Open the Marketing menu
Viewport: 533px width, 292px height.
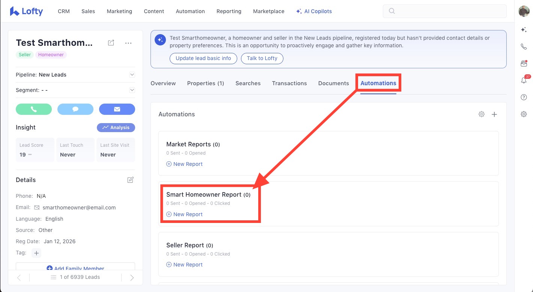pyautogui.click(x=119, y=11)
